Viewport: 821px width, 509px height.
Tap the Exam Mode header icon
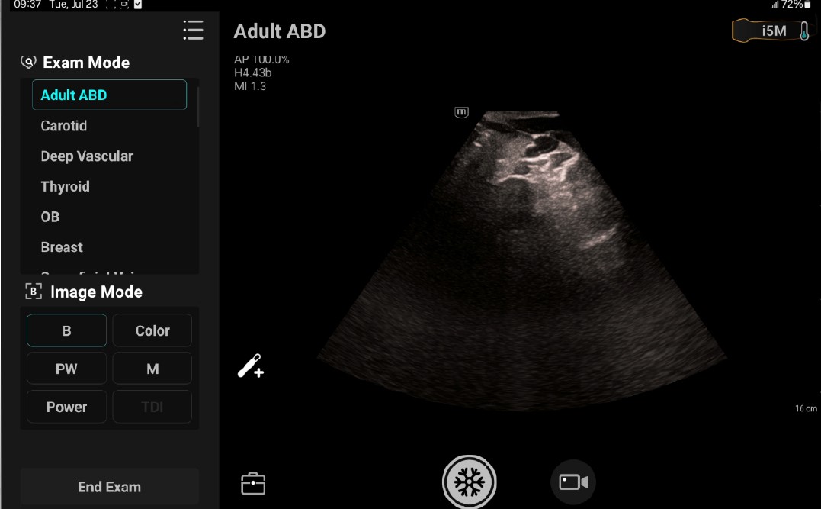coord(29,63)
